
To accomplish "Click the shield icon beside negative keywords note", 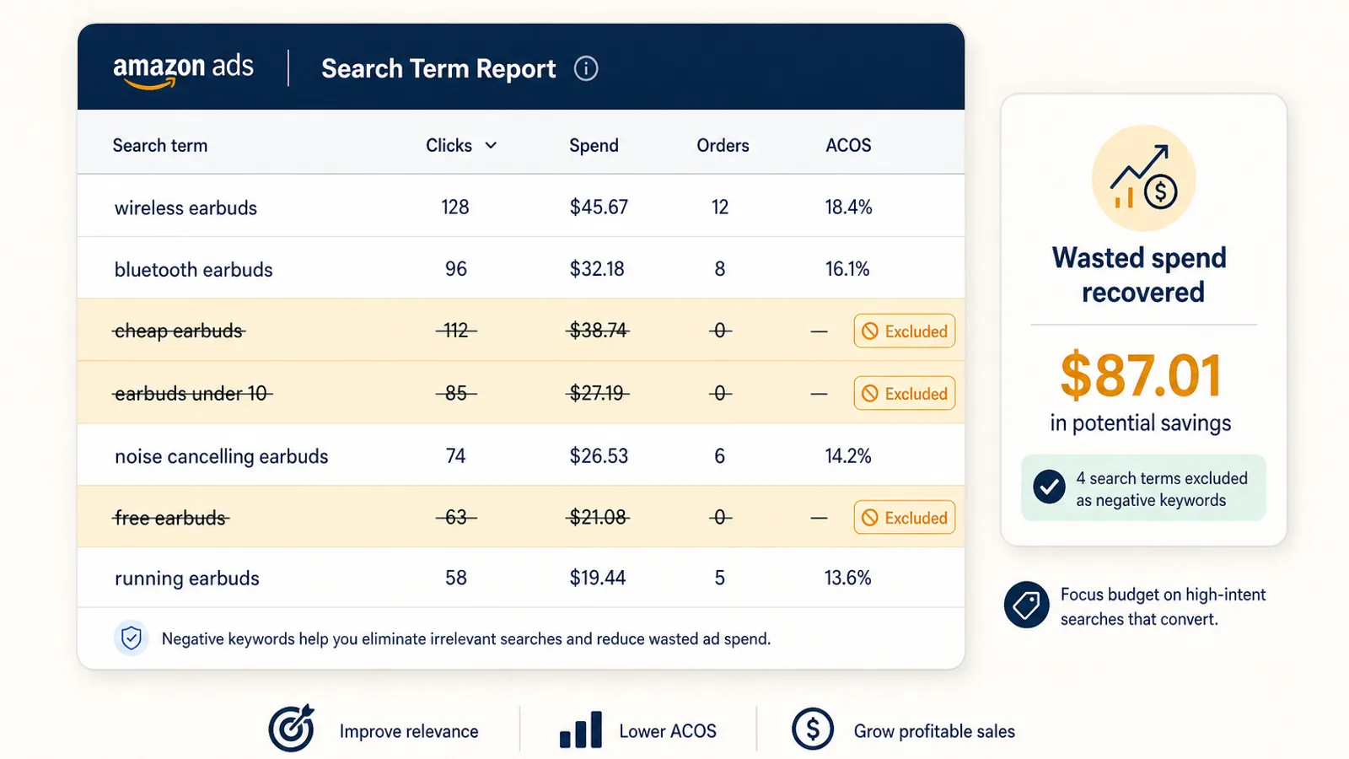I will tap(132, 638).
